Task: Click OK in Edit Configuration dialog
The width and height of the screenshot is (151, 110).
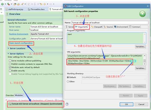Action: 126,104
